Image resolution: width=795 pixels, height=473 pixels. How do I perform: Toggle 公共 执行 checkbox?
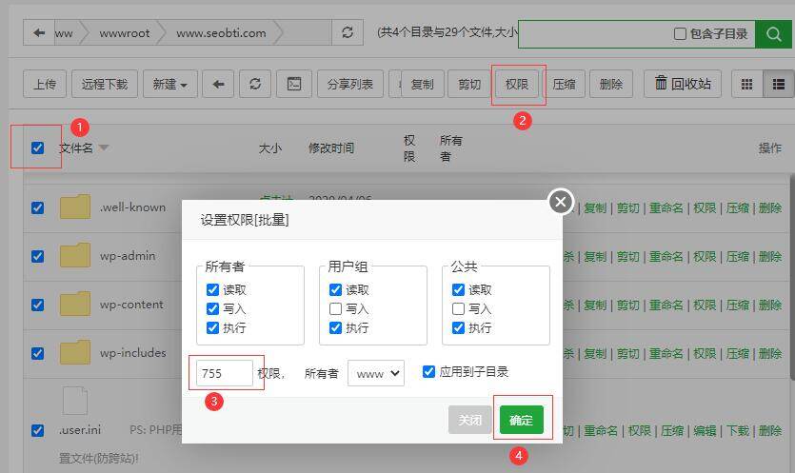[458, 327]
